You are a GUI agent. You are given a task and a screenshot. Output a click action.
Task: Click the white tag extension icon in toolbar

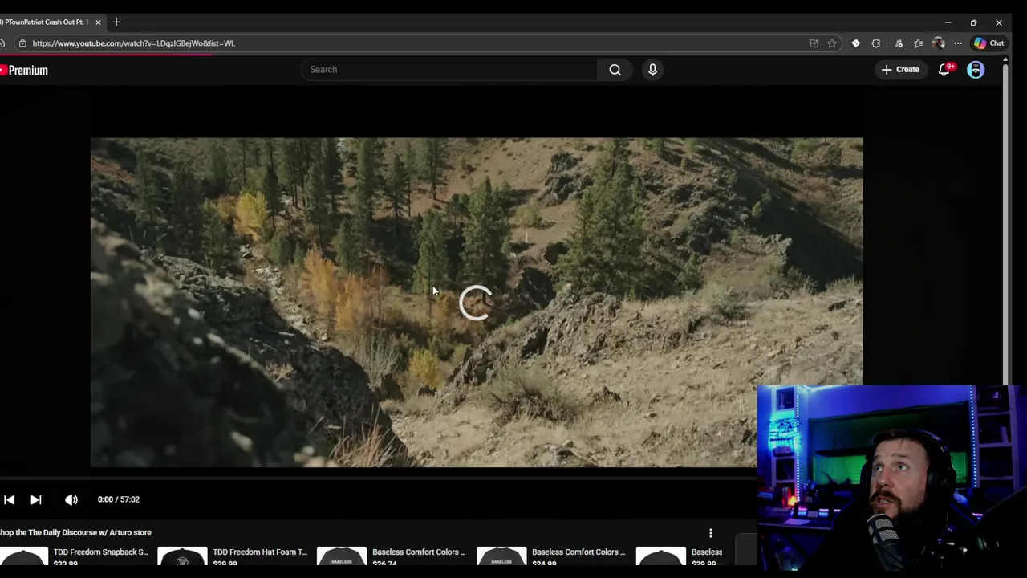pyautogui.click(x=855, y=43)
